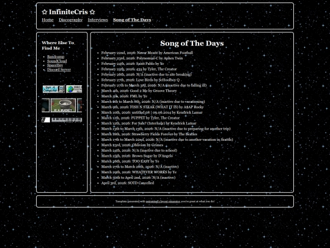Select the 'Saint Pablo by Ye' entry
Screen dimensions: 330x248
(133, 64)
